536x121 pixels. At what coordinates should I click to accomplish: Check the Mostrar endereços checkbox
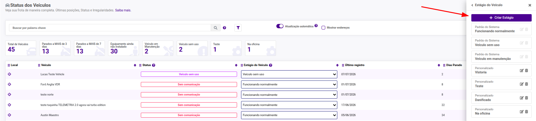point(323,28)
